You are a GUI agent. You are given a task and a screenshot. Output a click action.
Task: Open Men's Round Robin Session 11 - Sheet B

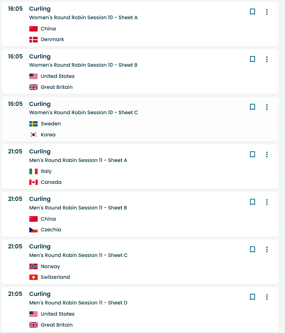tap(78, 208)
